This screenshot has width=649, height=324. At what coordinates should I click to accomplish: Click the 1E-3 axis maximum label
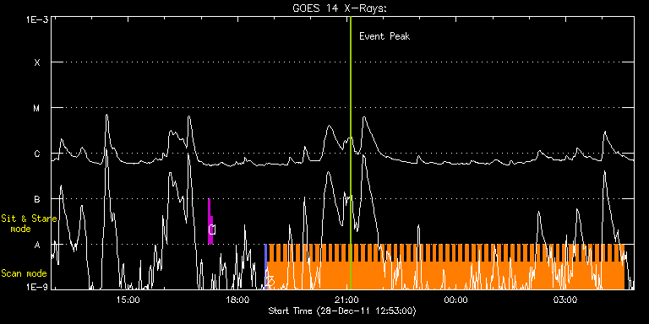(x=37, y=19)
